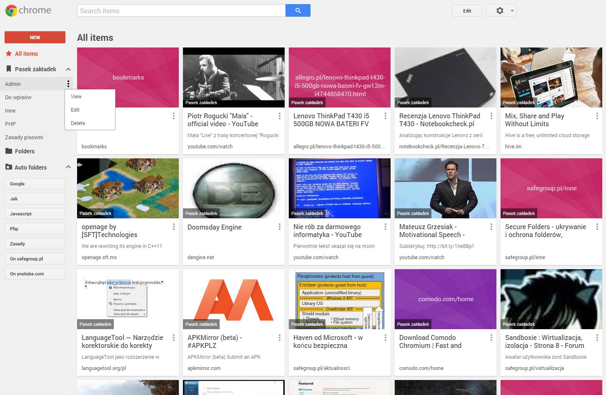Open three-dot menu on Secure Folders card

point(597,227)
